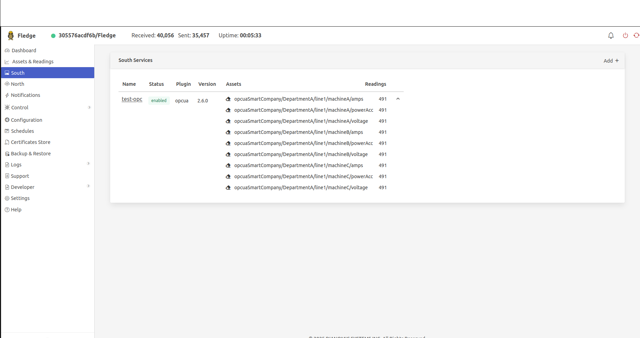Click eraser icon beside machineC/amps asset
The width and height of the screenshot is (640, 338).
click(x=228, y=165)
